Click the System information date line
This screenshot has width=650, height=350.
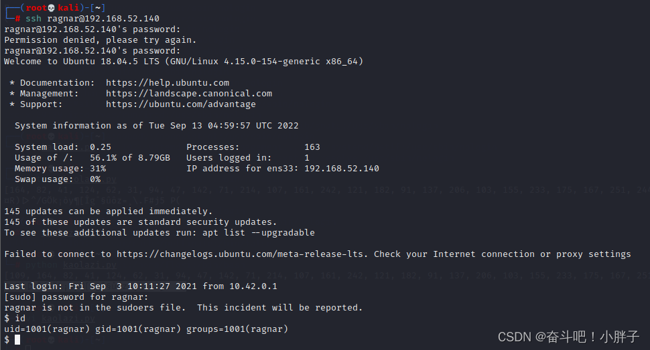click(157, 126)
